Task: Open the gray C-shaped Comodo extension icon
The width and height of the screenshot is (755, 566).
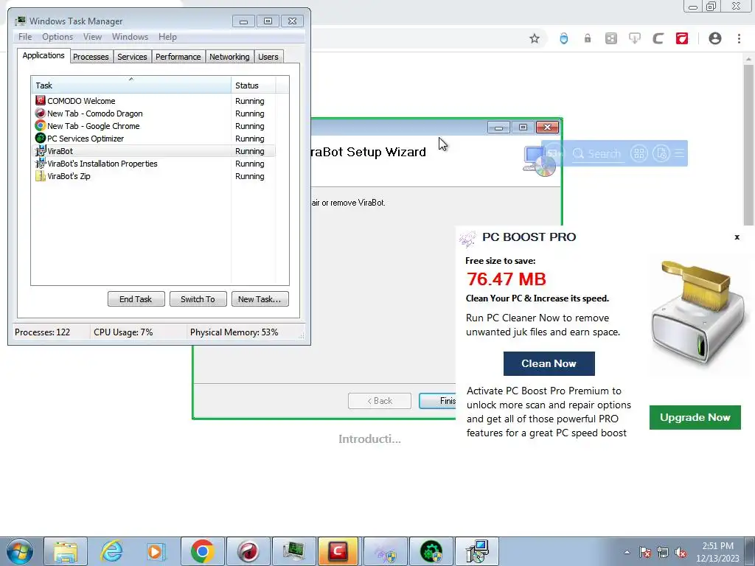Action: click(x=658, y=38)
